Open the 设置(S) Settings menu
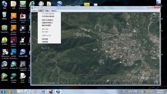167x94 pixels. pyautogui.click(x=47, y=11)
